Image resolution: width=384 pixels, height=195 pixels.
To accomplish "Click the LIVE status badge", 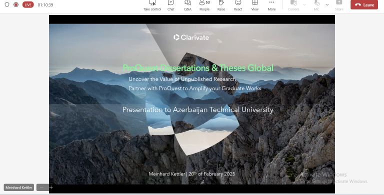I will click(x=28, y=4).
